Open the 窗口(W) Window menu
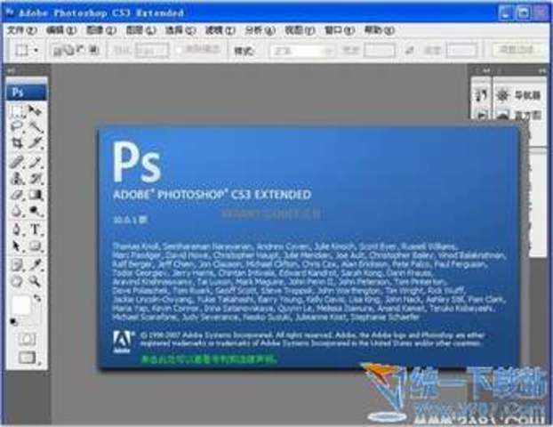The width and height of the screenshot is (553, 427). coord(340,30)
